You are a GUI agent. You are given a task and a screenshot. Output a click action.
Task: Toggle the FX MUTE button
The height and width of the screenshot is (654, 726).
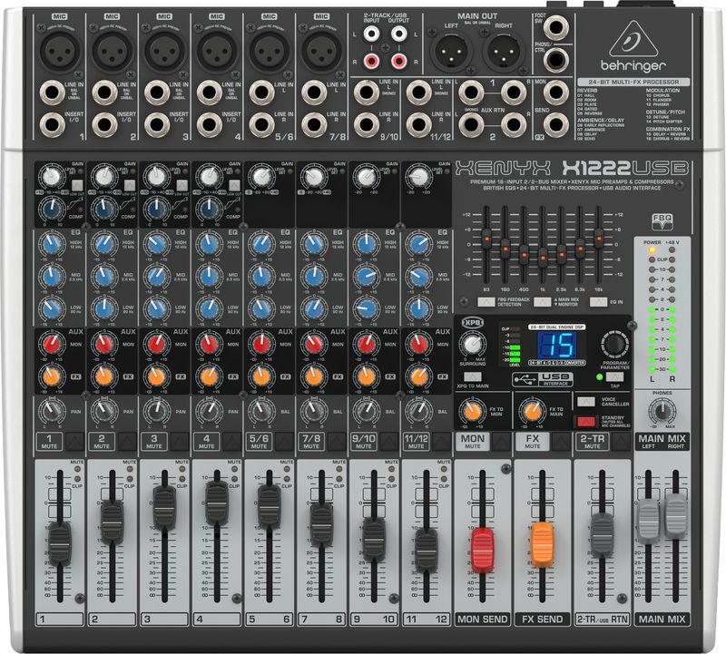[x=561, y=441]
